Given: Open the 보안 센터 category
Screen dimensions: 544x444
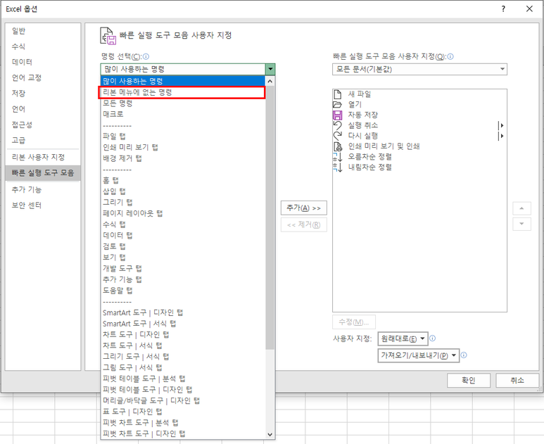Looking at the screenshot, I should tap(43, 205).
